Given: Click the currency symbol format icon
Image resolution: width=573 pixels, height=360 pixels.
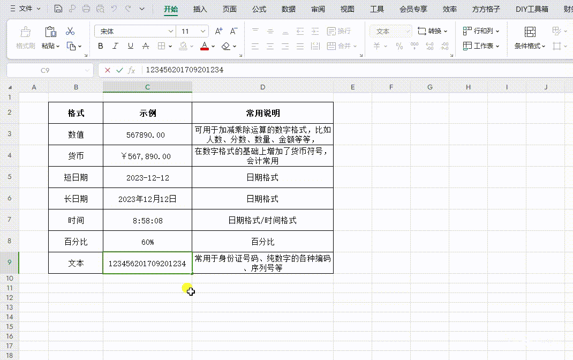Looking at the screenshot, I should pyautogui.click(x=377, y=46).
